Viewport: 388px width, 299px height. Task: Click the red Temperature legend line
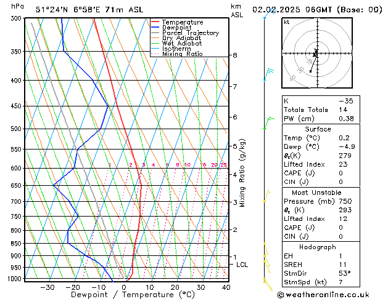[x=155, y=22]
